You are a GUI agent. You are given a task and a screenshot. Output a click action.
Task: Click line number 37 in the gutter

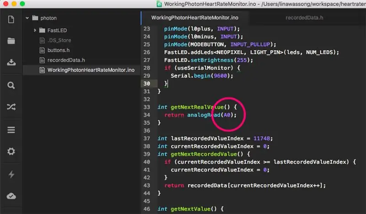point(147,138)
